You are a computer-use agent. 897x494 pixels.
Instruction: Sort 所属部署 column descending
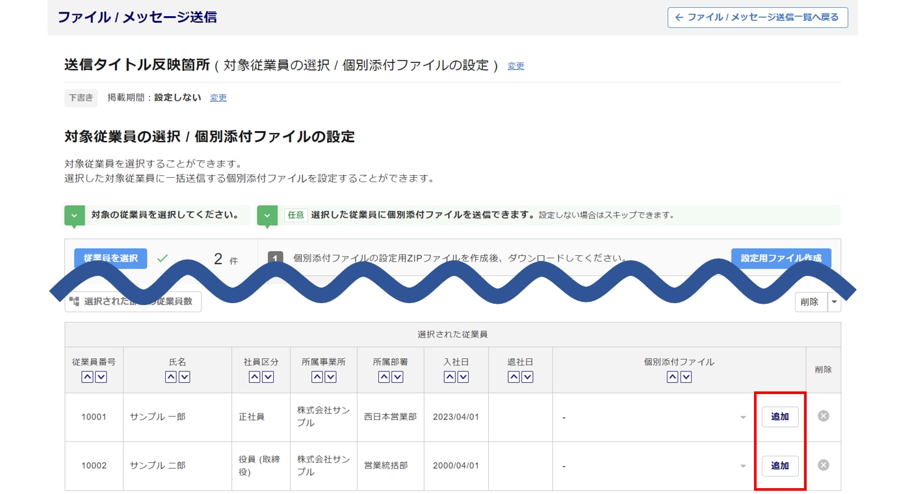(398, 377)
